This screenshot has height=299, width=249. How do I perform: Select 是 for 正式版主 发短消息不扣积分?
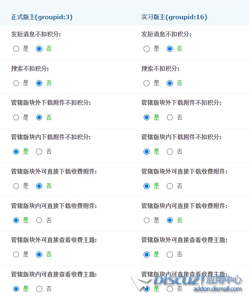(16, 49)
